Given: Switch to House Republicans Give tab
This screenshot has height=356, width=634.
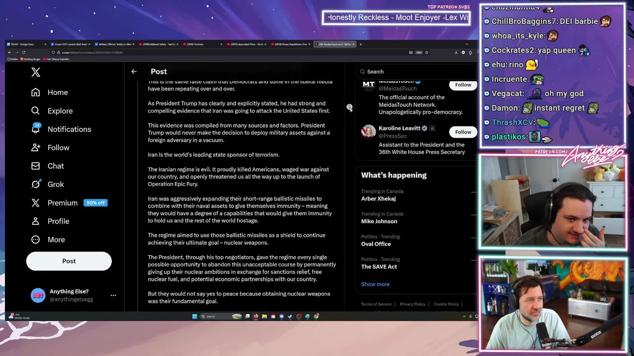Looking at the screenshot, I should [x=290, y=44].
